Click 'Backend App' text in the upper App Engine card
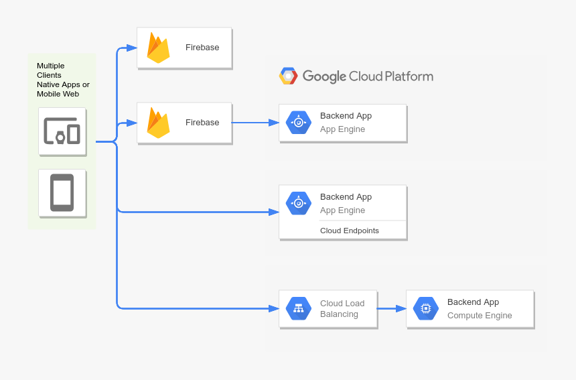Viewport: 576px width, 380px height. 346,116
